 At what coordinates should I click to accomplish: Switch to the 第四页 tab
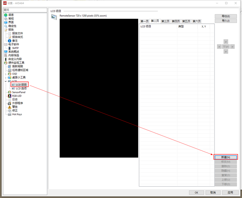(x=176, y=21)
